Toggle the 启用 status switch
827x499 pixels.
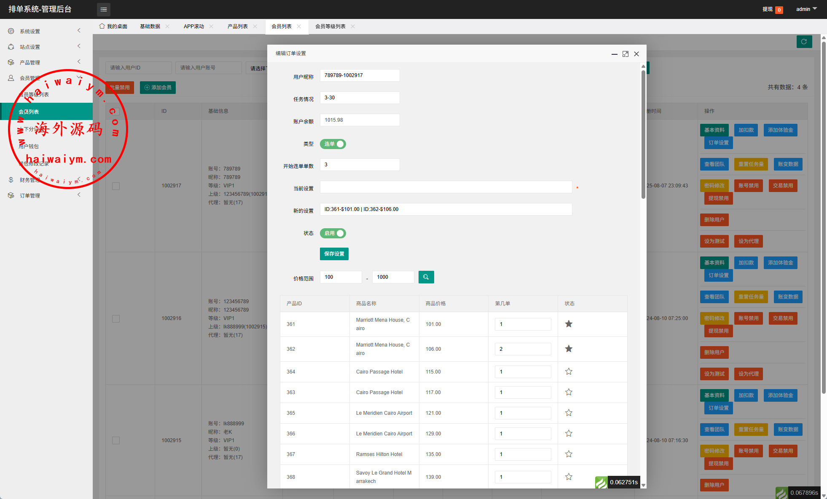click(333, 233)
